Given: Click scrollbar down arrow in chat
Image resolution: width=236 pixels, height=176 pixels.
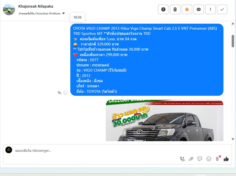Looking at the screenshot, I should pos(233,139).
